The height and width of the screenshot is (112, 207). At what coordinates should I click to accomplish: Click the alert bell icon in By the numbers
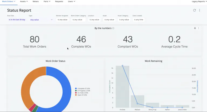tap(195, 28)
